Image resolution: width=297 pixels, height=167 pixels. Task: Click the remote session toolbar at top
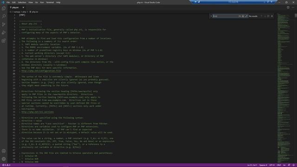[233, 2]
